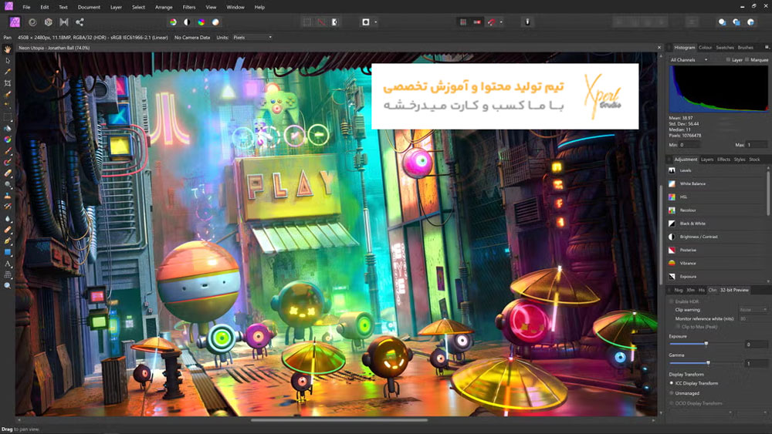Switch to the Brushes tab
772x434 pixels.
[746, 48]
